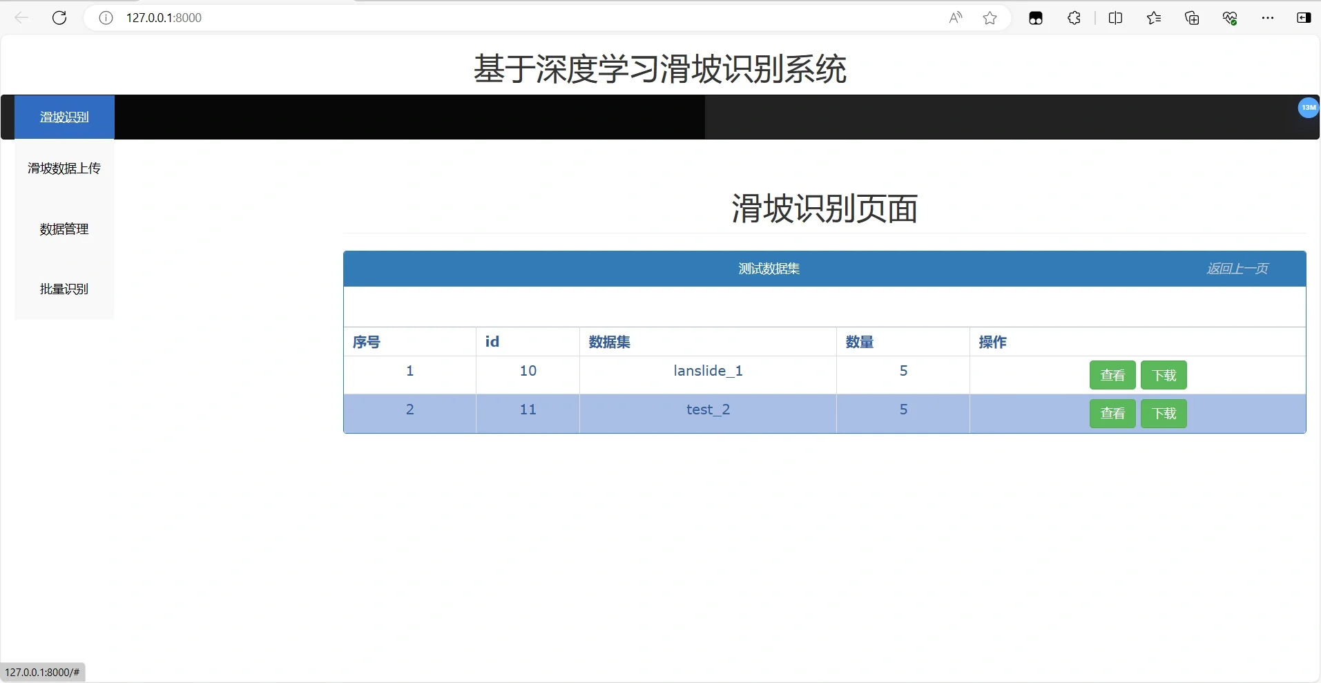Open the site information icon in address bar
Image resolution: width=1321 pixels, height=683 pixels.
(106, 18)
